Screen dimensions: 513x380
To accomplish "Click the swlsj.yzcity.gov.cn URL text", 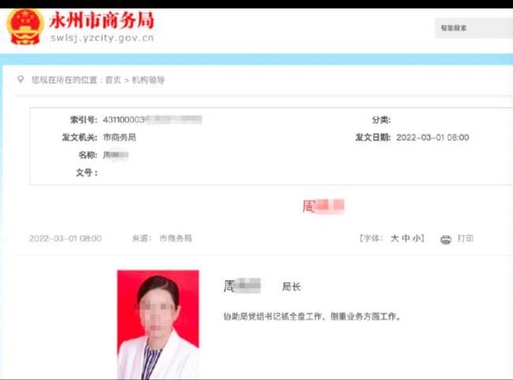I will 102,38.
